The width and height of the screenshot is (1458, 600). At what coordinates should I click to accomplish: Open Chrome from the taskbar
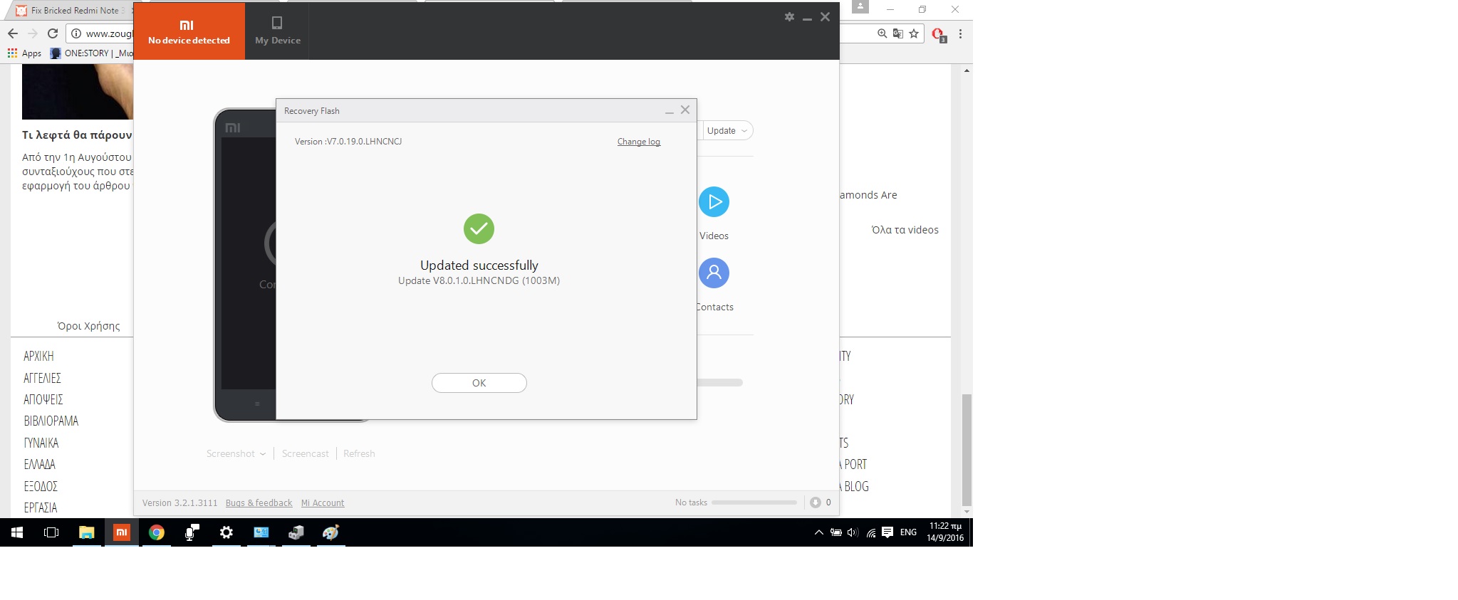click(x=157, y=532)
